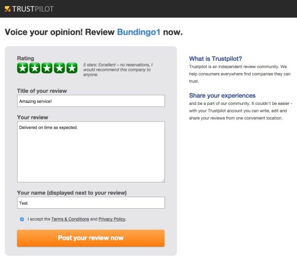The image size is (297, 261).
Task: Select the third rating star
Action: [47, 68]
